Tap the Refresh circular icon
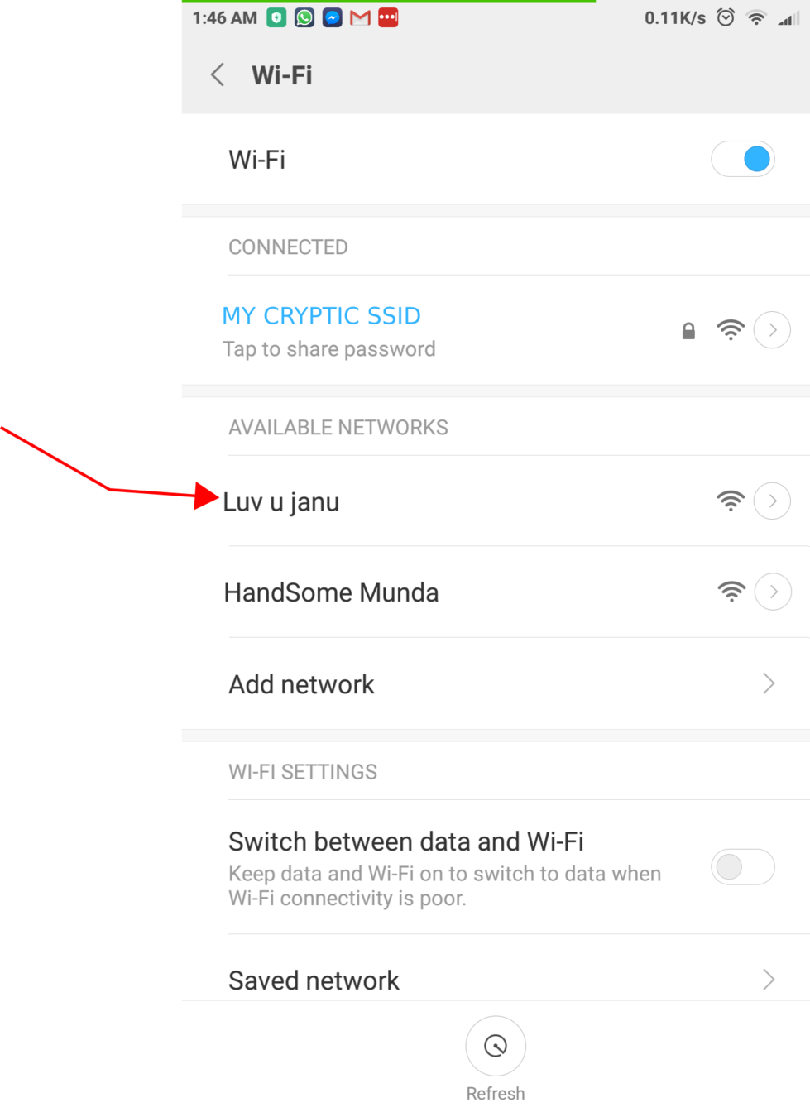Viewport: 810px width, 1117px height. pos(496,1046)
